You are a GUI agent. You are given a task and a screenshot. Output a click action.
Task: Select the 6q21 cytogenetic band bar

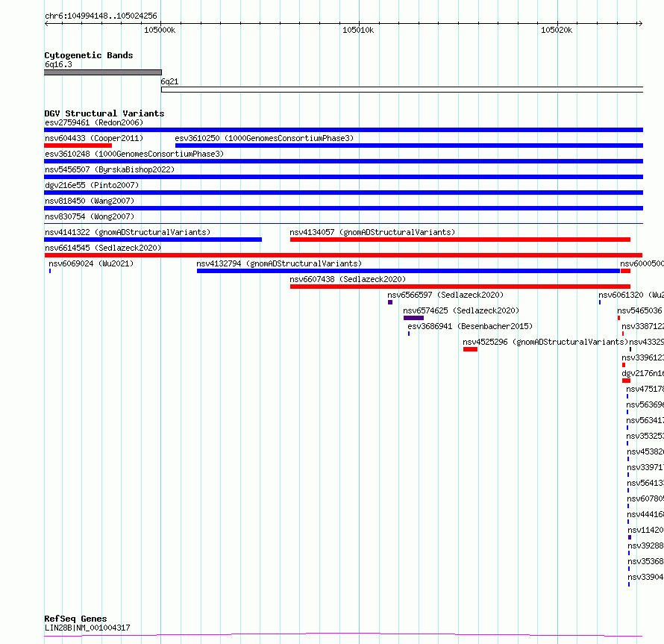click(402, 90)
